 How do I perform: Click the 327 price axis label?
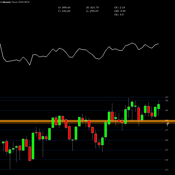[x=167, y=97]
